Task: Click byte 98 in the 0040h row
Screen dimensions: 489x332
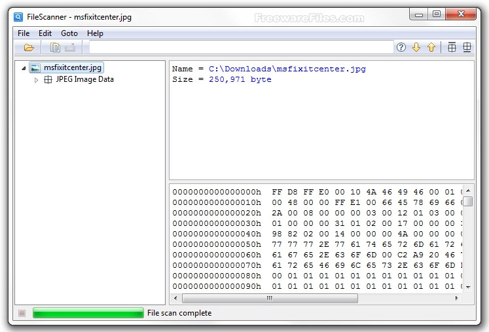Action: (x=277, y=234)
